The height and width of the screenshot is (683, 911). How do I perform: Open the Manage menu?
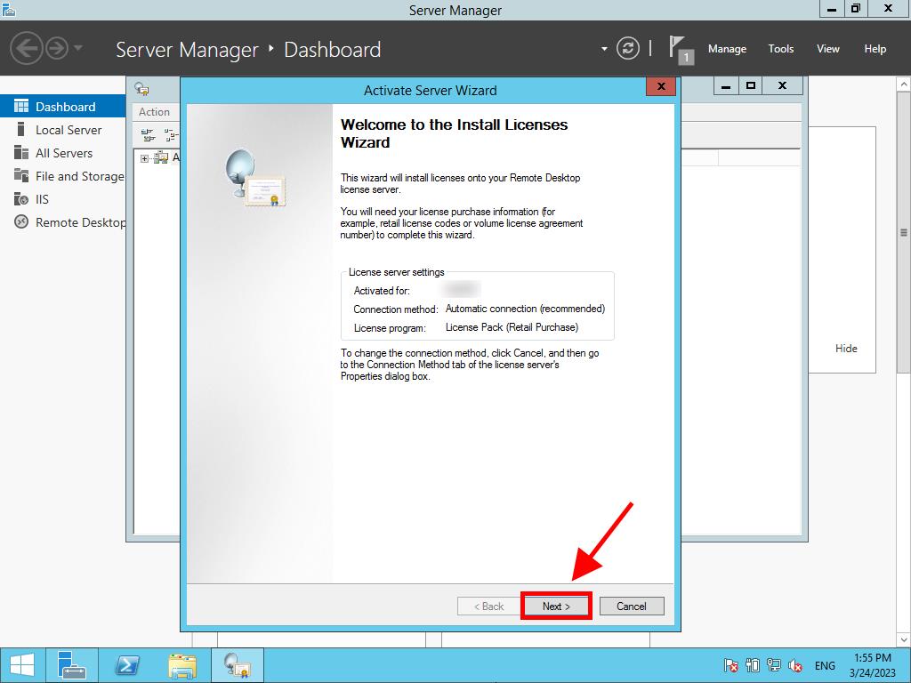tap(727, 49)
